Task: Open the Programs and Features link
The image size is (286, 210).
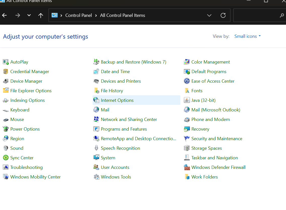Action: tap(124, 129)
